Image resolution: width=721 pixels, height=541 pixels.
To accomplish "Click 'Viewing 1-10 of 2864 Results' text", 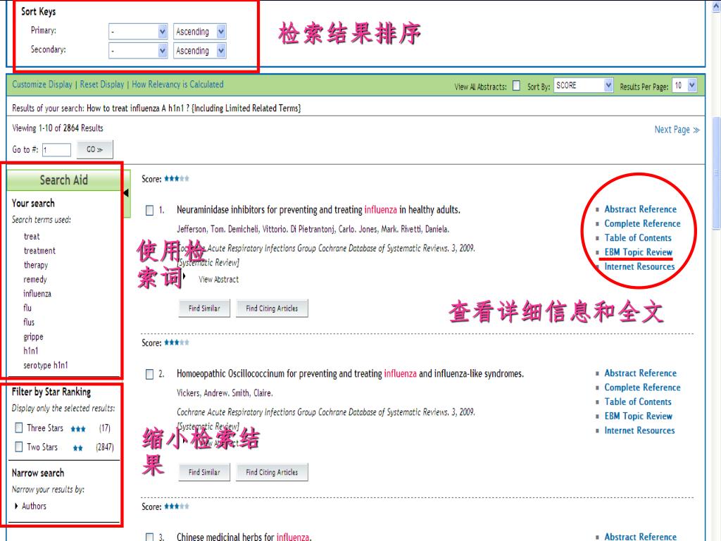I will click(x=58, y=128).
